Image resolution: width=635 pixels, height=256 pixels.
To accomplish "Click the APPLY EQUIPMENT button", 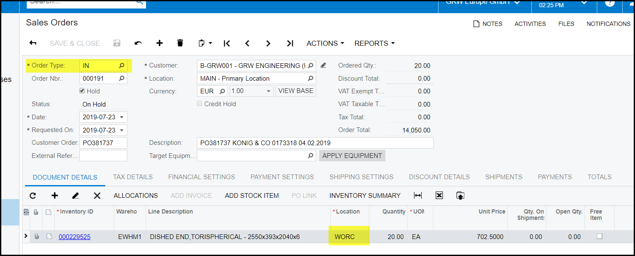I will pos(352,156).
